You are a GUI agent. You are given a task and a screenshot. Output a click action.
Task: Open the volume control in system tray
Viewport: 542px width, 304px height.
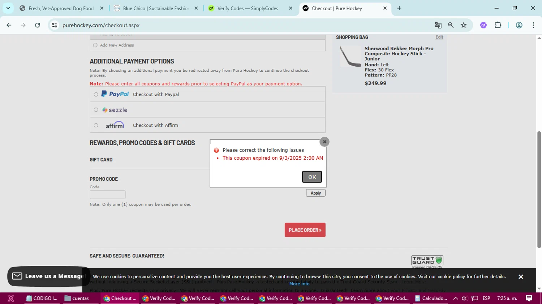(x=465, y=298)
